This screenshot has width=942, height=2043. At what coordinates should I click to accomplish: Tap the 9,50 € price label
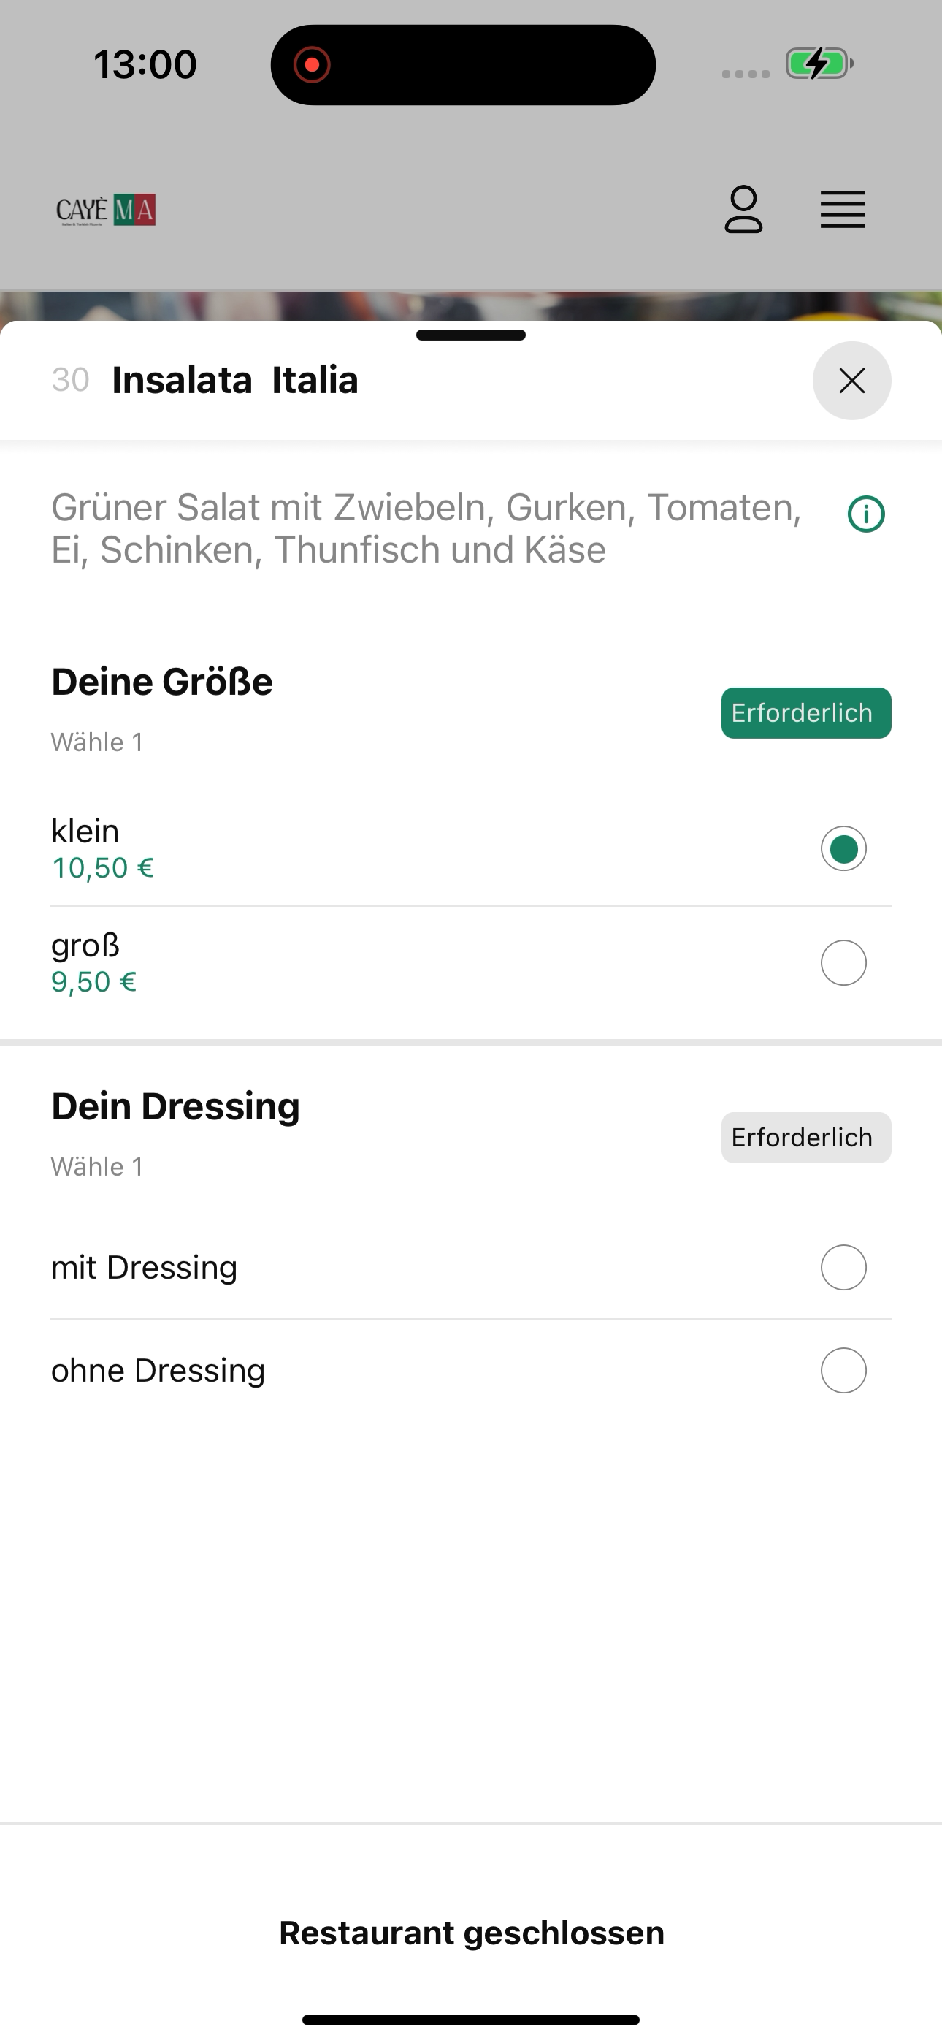[x=93, y=982]
